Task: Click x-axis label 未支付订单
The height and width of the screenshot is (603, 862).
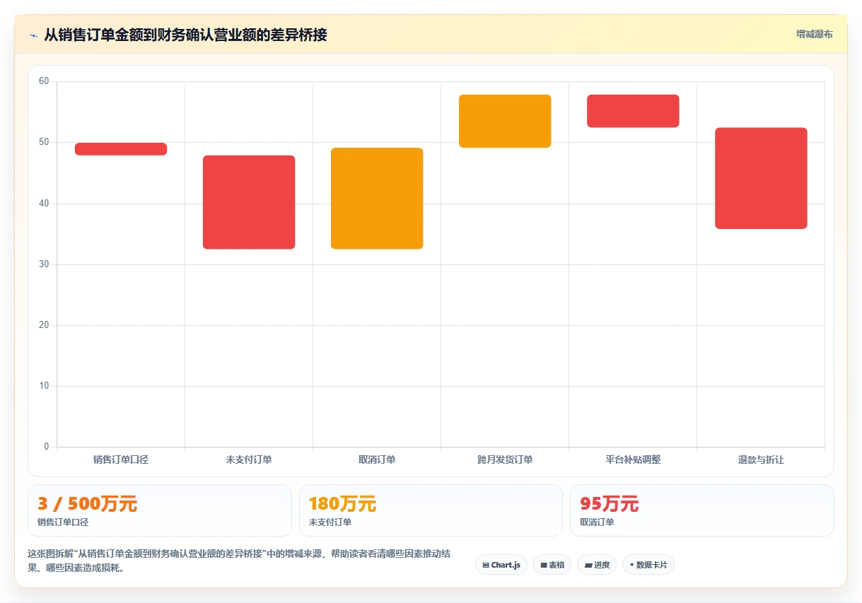Action: [x=249, y=459]
